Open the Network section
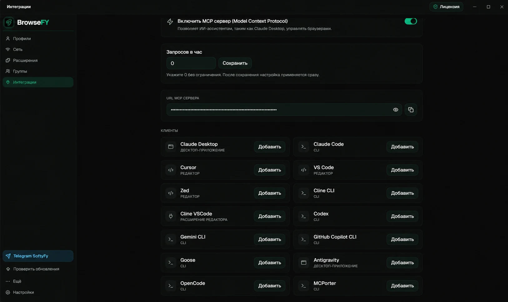 (38, 49)
